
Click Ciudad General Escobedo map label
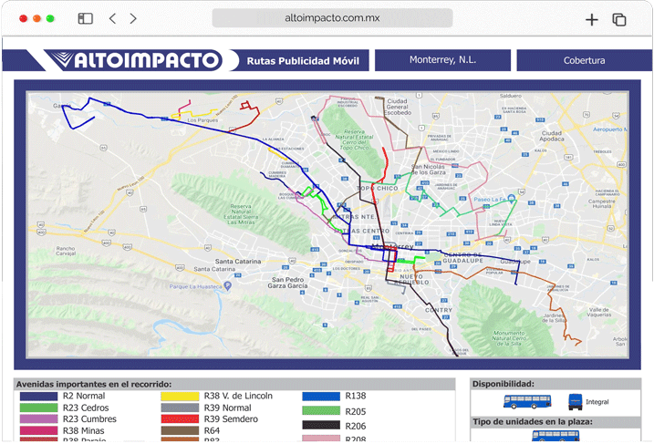[398, 107]
